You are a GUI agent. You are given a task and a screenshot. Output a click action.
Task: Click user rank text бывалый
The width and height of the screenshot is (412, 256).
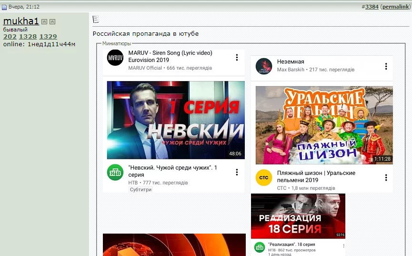(x=15, y=30)
